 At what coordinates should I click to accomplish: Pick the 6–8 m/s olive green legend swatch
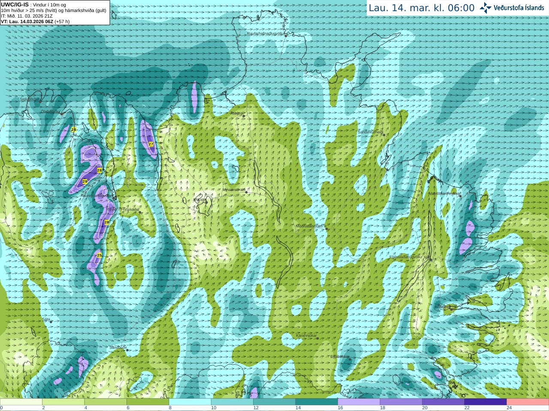pyautogui.click(x=148, y=402)
